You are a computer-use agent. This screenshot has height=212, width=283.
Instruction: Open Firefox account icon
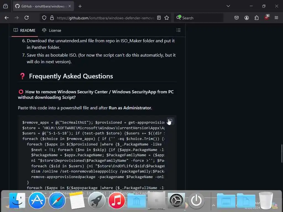(247, 18)
